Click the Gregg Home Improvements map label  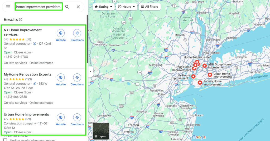point(182,68)
